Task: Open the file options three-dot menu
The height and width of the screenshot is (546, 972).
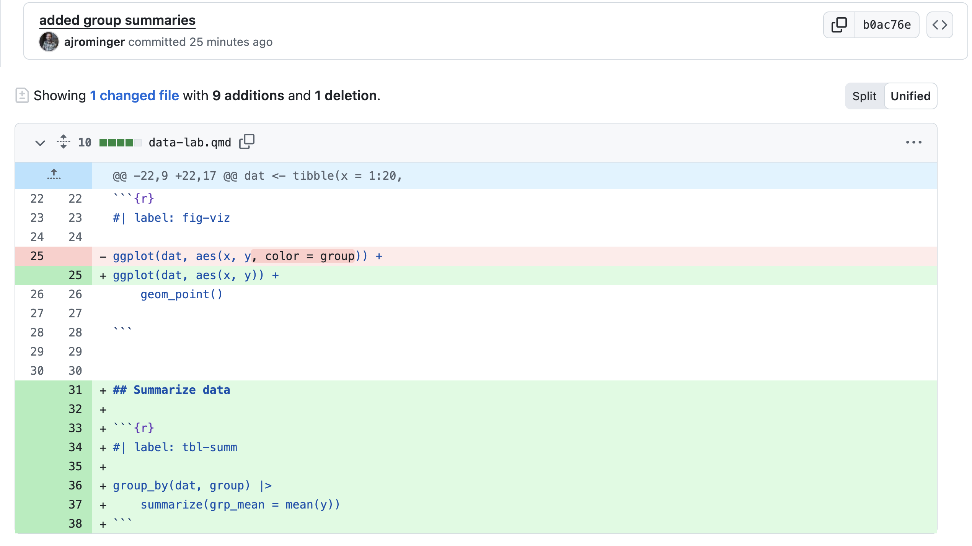Action: pyautogui.click(x=913, y=142)
